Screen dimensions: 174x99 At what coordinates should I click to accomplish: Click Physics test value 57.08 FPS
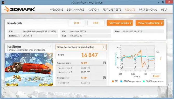[x=86, y=83]
